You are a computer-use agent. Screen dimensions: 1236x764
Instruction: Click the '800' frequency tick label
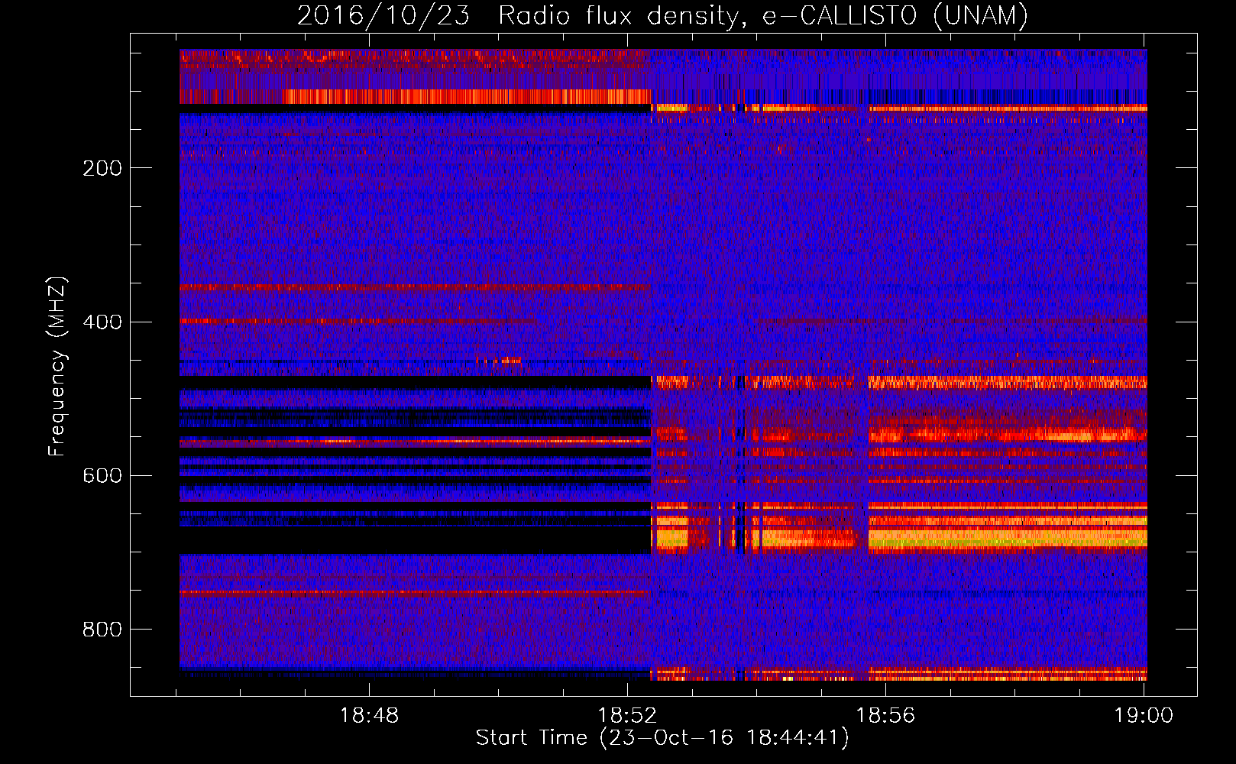click(x=102, y=630)
